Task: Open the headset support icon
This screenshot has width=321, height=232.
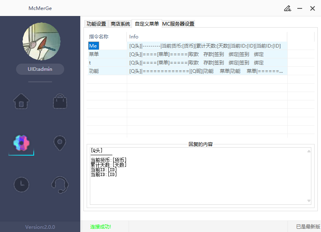Action: click(60, 185)
